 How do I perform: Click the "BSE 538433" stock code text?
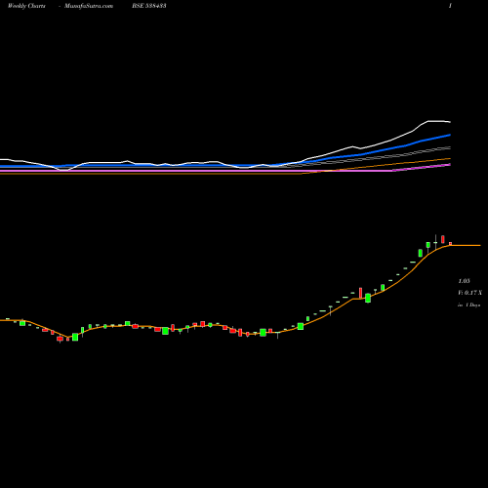pyautogui.click(x=149, y=6)
